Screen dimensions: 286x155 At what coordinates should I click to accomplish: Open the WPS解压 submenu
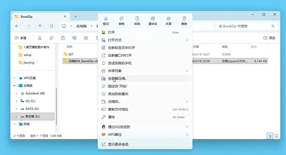pos(145,135)
